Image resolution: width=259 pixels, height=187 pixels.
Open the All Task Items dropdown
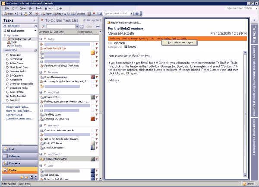pyautogui.click(x=35, y=31)
